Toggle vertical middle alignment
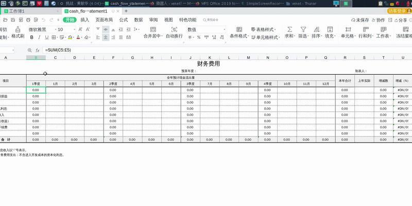Image resolution: width=412 pixels, height=206 pixels. pos(106,29)
